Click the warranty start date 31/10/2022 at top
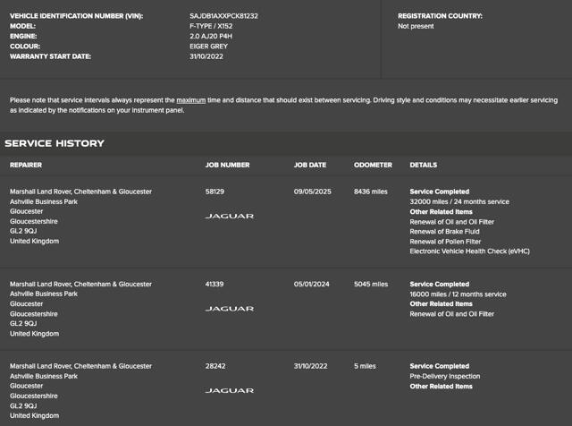This screenshot has width=572, height=426. (206, 56)
